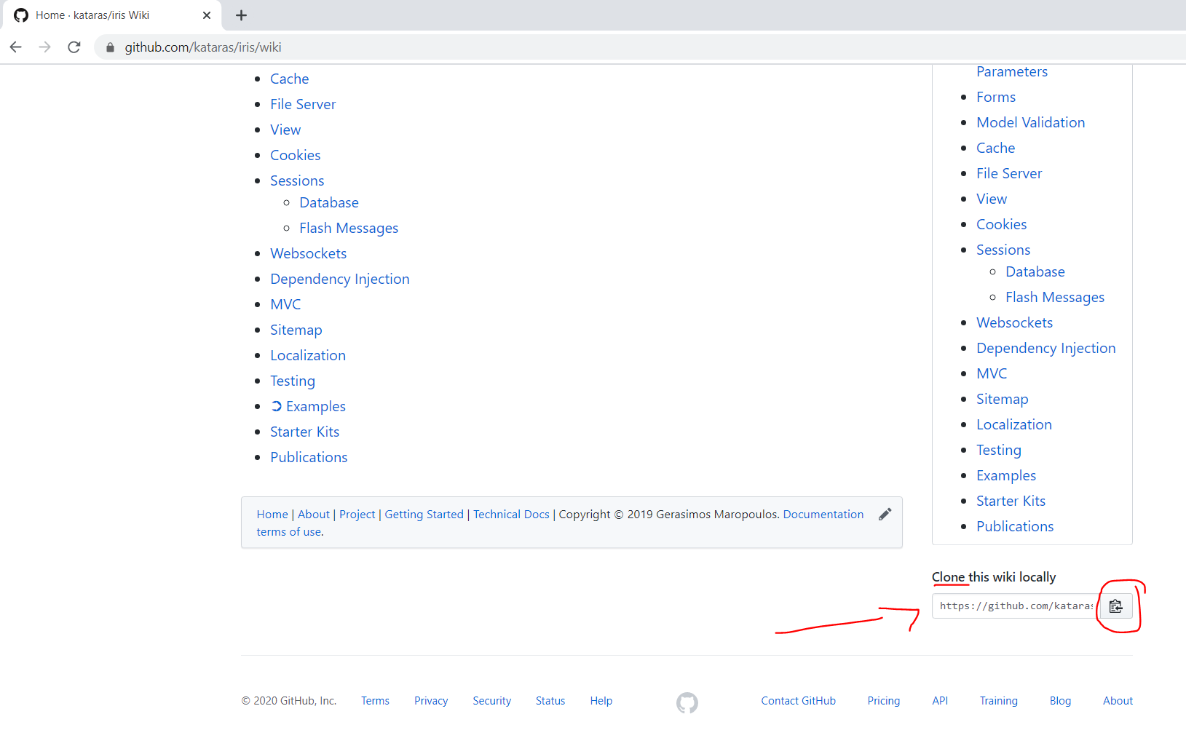Close the kataras/iris Wiki tab
This screenshot has height=730, width=1186.
[207, 15]
